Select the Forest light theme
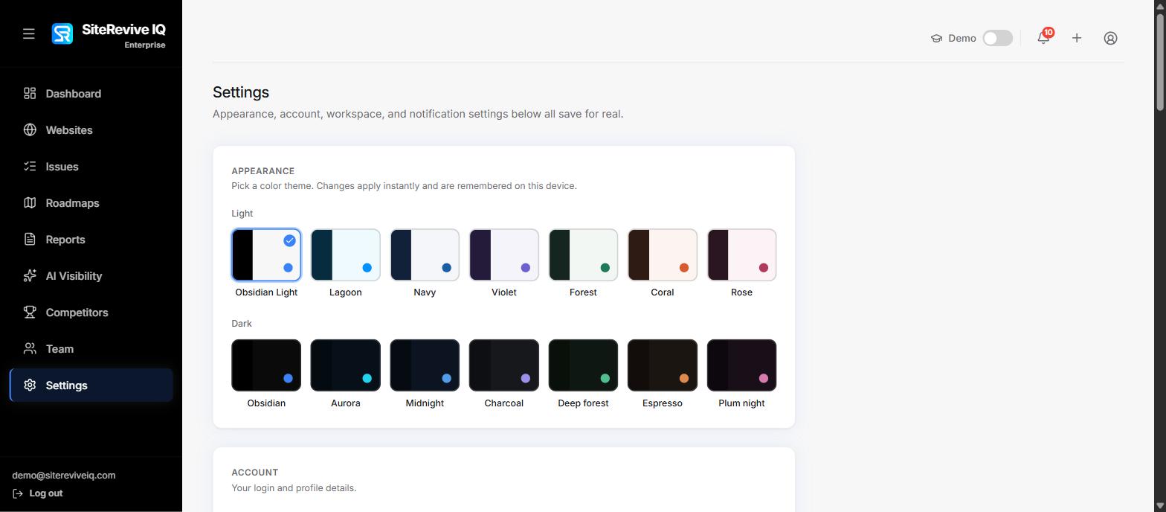1166x512 pixels. pyautogui.click(x=583, y=255)
